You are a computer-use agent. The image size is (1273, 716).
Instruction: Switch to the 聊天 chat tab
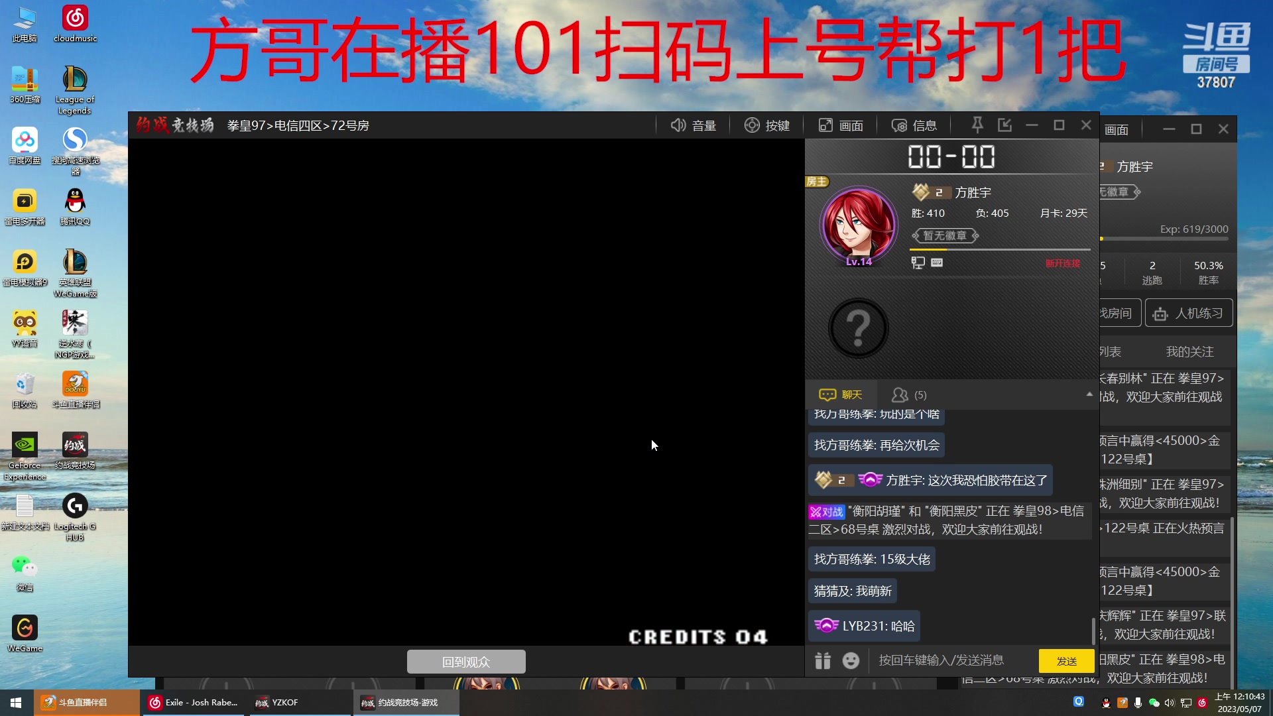pos(841,394)
